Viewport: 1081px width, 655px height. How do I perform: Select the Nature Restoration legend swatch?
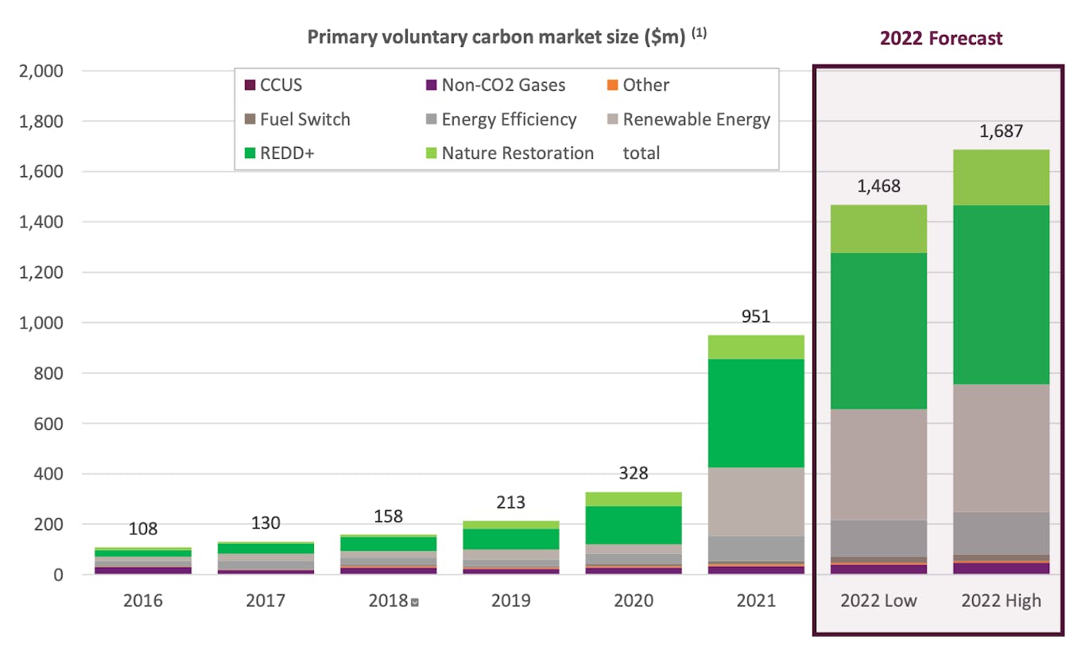pos(431,153)
